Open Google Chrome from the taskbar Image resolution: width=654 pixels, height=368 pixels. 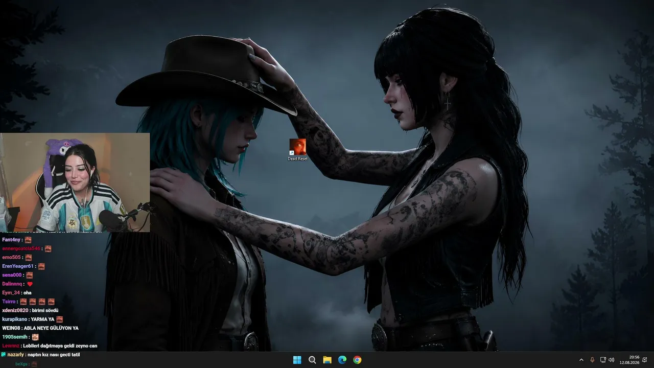pyautogui.click(x=357, y=360)
